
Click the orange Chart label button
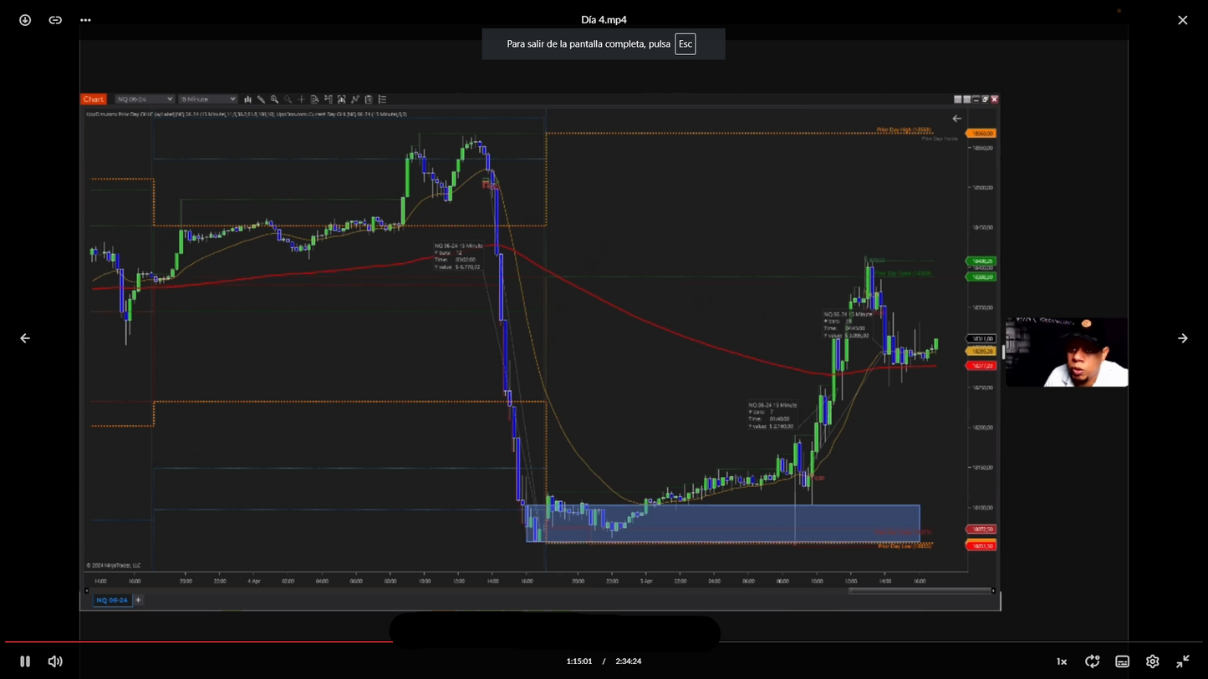(x=94, y=99)
